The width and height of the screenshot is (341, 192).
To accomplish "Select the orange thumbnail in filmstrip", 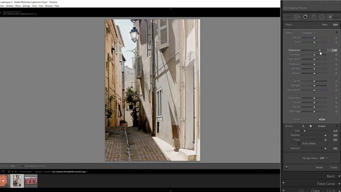I will [x=4, y=181].
